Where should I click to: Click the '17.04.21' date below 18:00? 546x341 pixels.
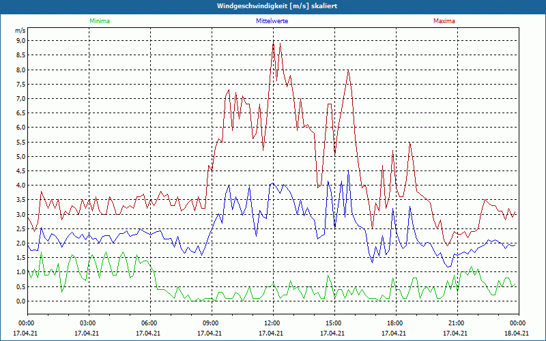click(x=394, y=333)
